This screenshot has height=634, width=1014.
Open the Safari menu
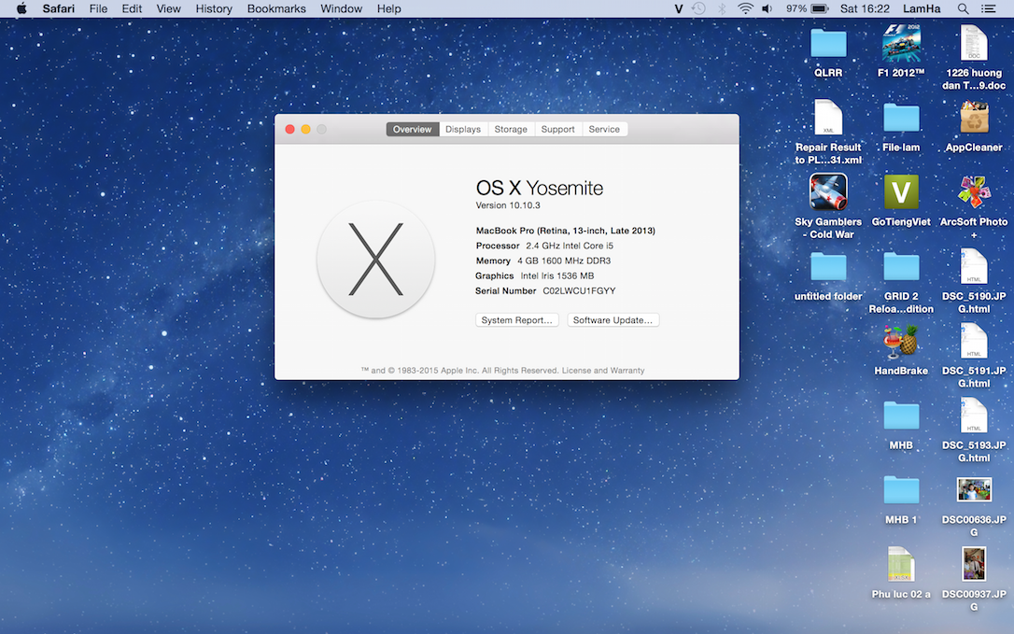(x=59, y=8)
